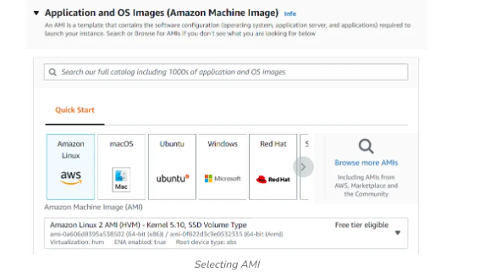This screenshot has height=272, width=479.
Task: Select the Ubuntu AMI card
Action: [x=172, y=167]
